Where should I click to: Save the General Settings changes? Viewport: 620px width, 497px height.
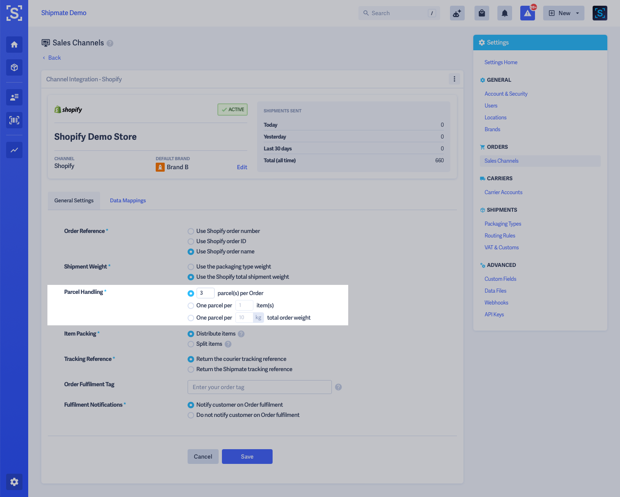[x=247, y=457]
